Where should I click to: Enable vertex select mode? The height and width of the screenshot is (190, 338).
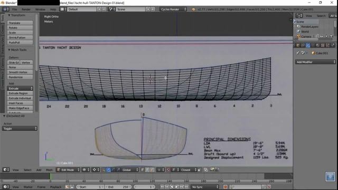(x=143, y=170)
